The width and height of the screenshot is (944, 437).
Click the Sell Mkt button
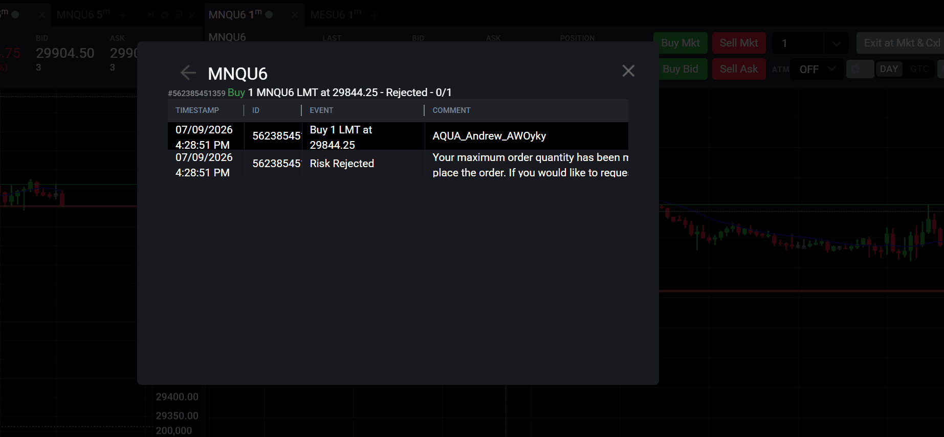tap(739, 43)
